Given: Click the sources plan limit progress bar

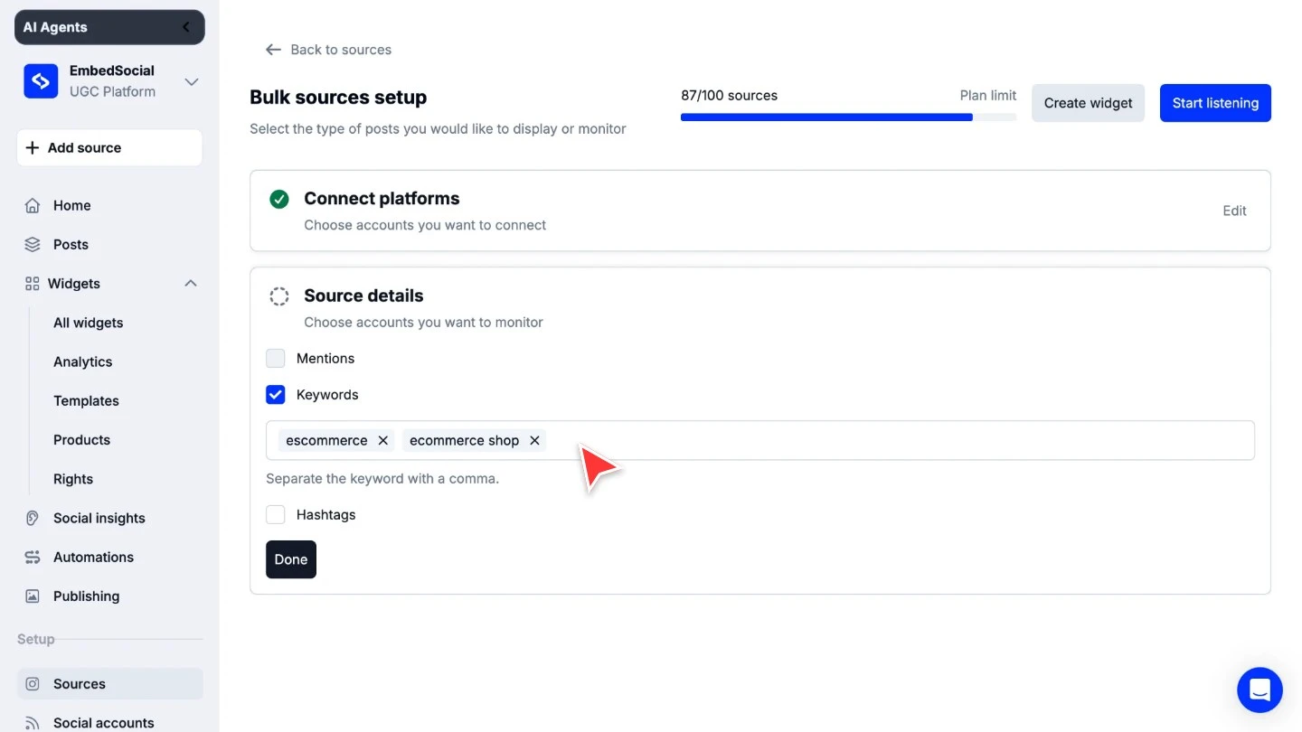Looking at the screenshot, I should coord(848,117).
